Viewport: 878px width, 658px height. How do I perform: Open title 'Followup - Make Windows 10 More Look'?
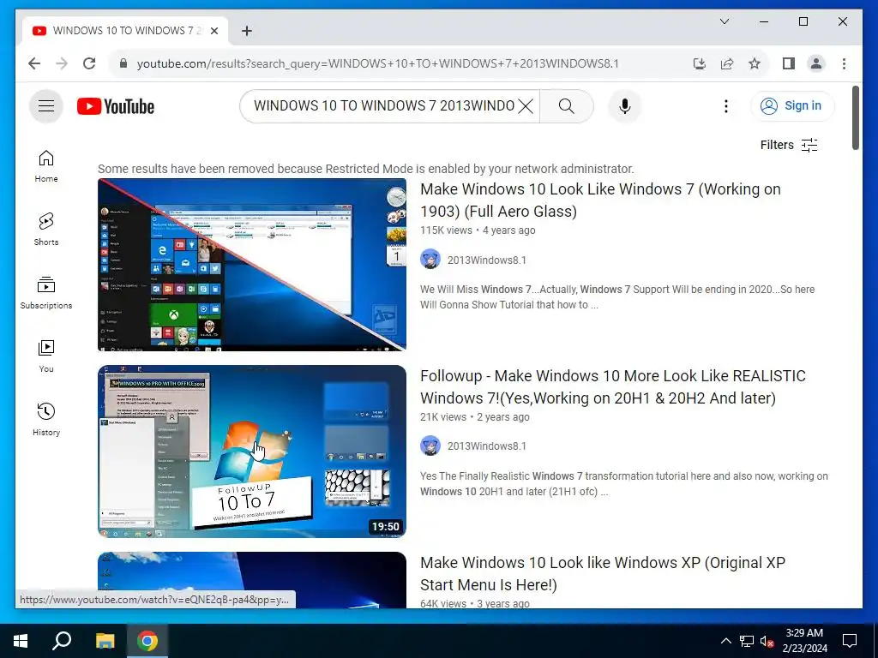point(613,387)
